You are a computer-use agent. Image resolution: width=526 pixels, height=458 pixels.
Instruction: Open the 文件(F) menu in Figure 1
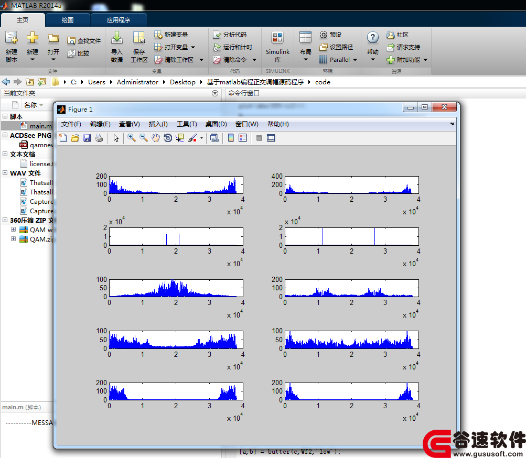[71, 124]
